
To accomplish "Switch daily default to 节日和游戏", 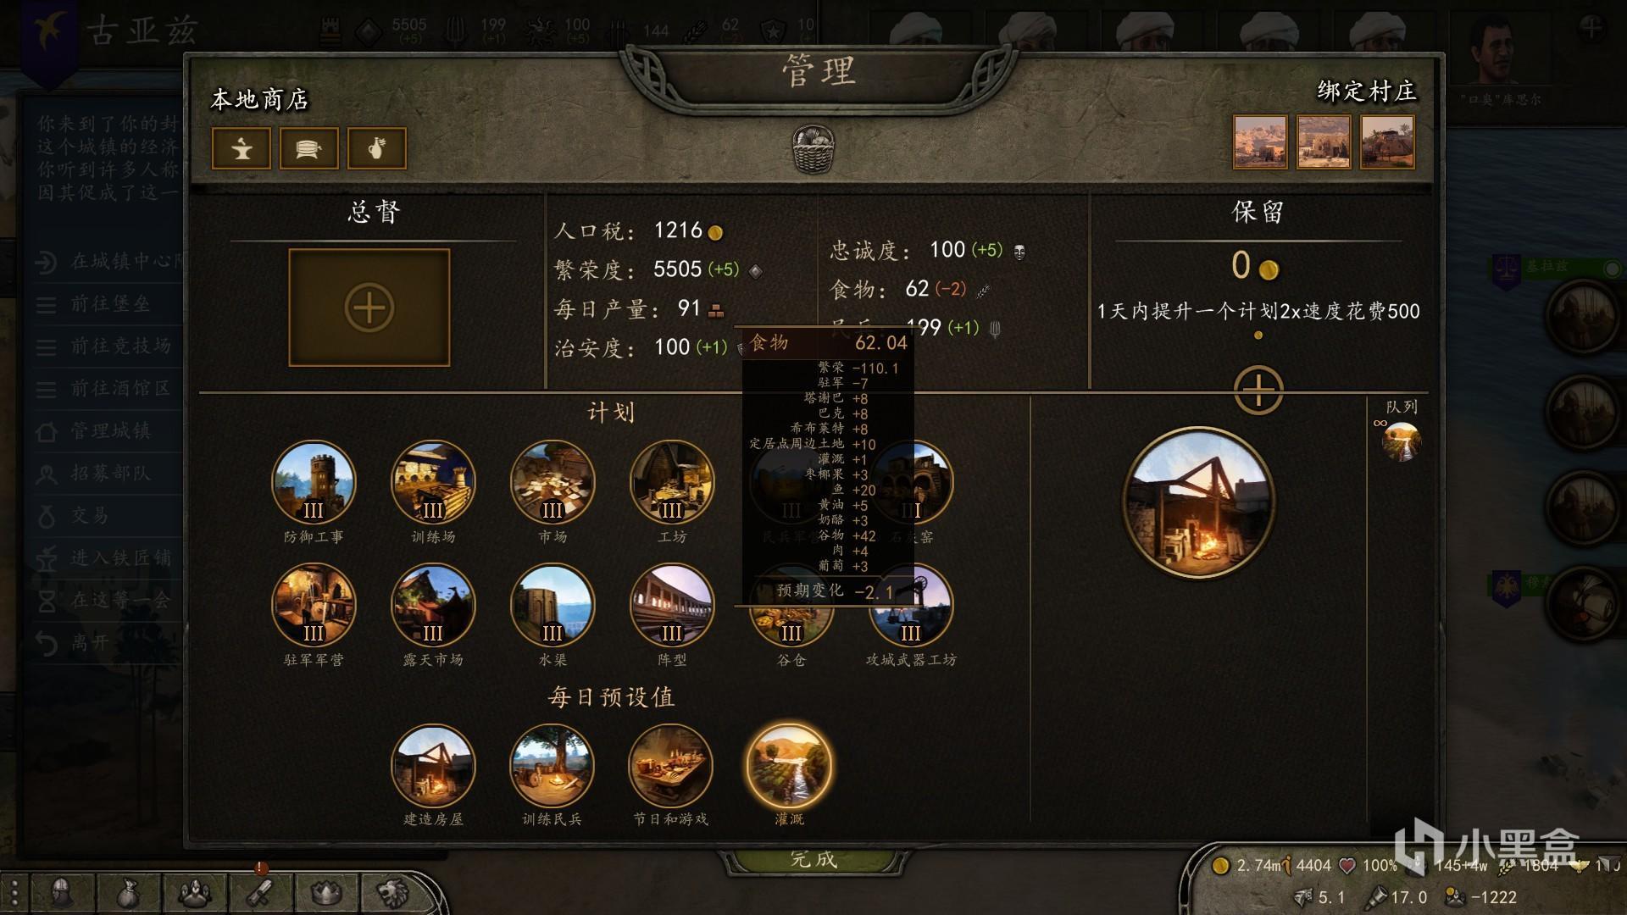I will [670, 766].
